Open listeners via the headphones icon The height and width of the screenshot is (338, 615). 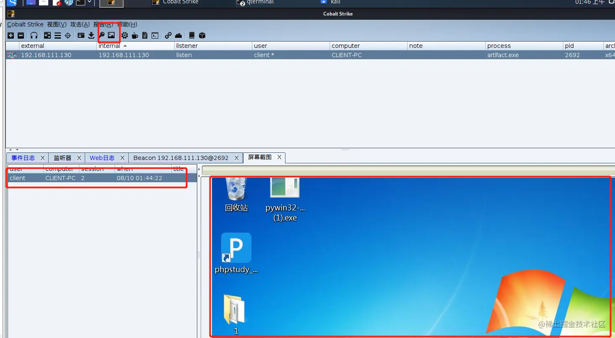point(34,35)
